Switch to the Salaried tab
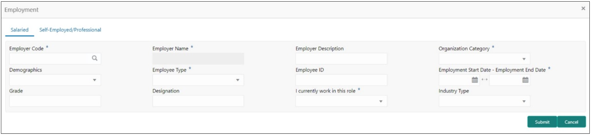Viewport: 592px width, 136px height. click(x=20, y=30)
